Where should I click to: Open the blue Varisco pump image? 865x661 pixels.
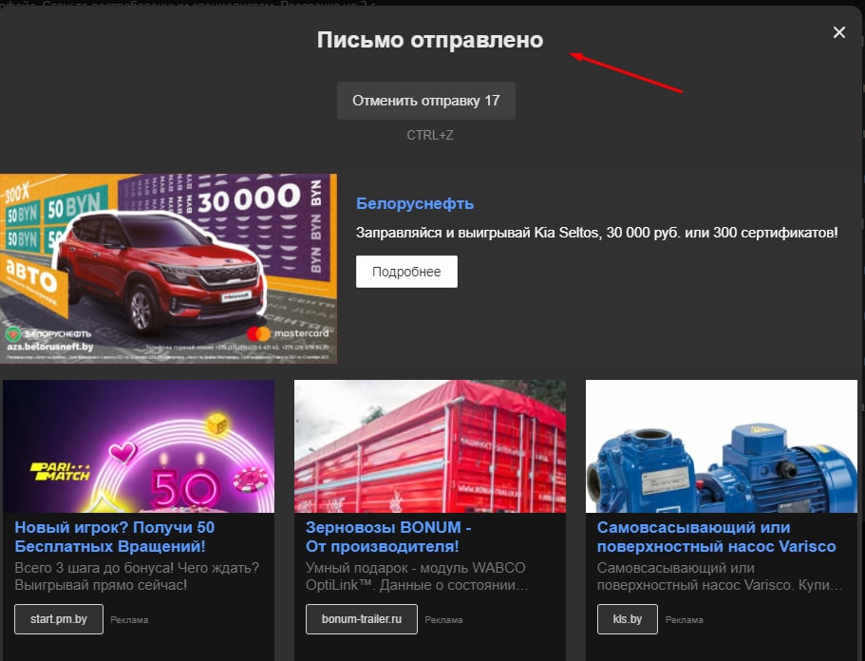[x=722, y=446]
